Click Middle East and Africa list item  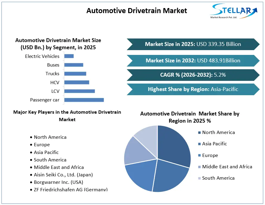(59, 167)
